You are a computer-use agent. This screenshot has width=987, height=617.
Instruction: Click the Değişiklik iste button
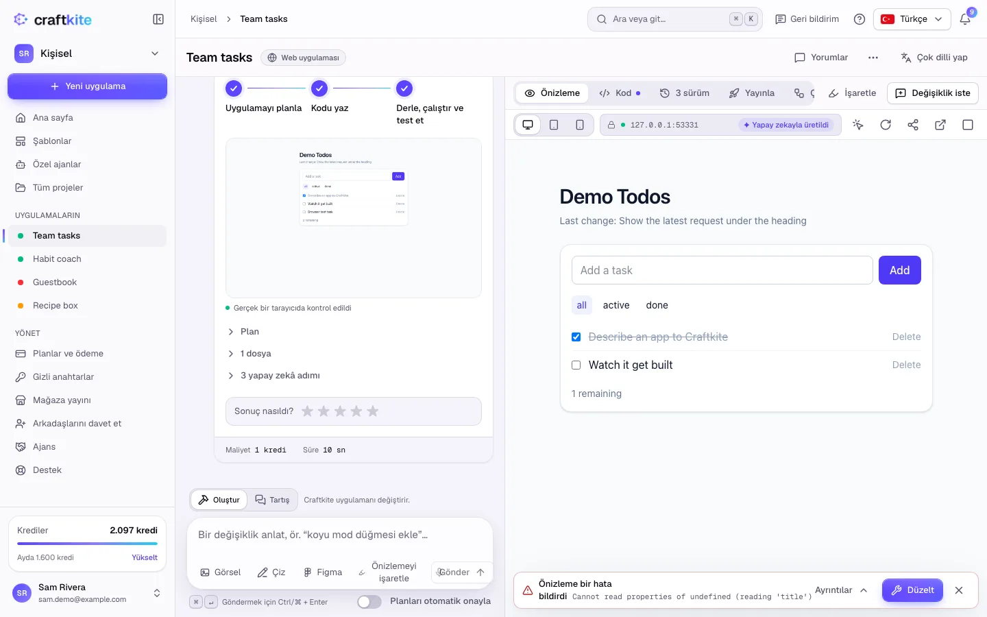[933, 93]
